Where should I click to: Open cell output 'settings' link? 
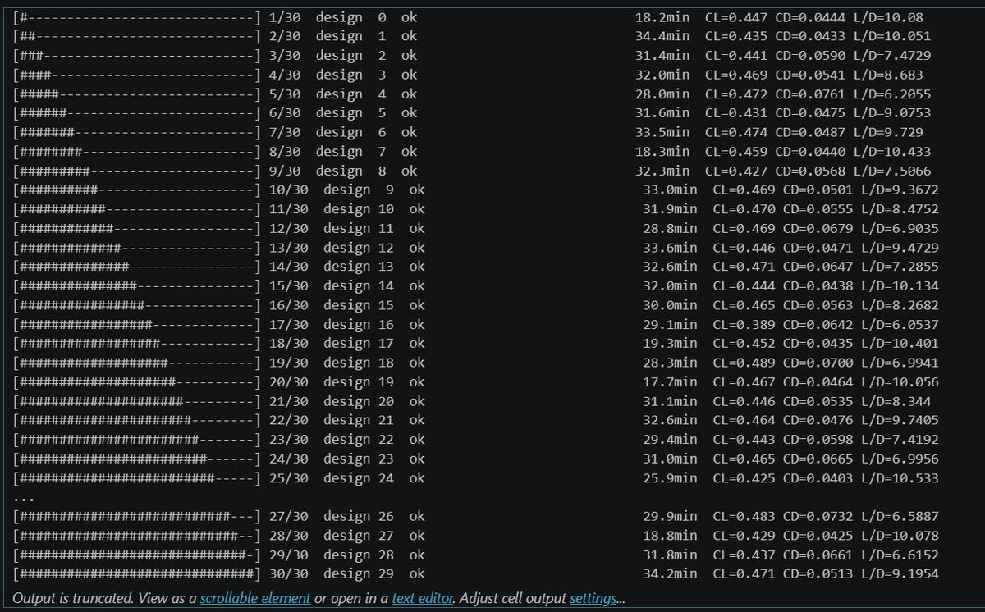(x=593, y=598)
